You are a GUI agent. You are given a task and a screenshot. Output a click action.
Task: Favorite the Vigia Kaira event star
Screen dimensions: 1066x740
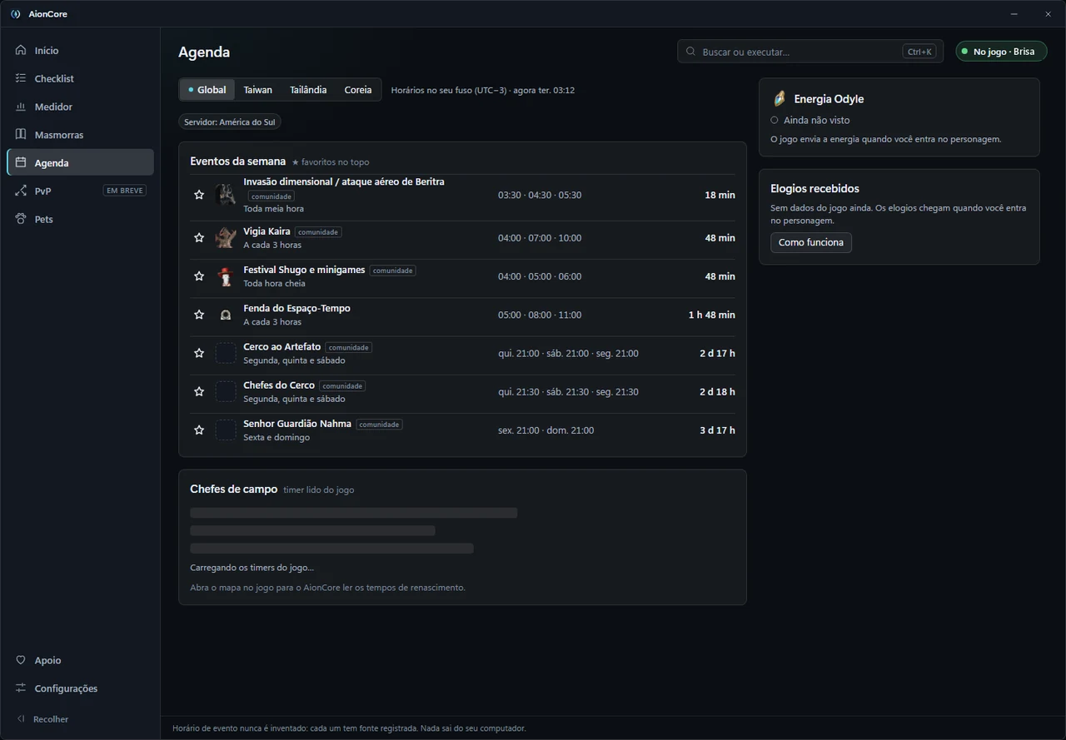[x=199, y=237]
